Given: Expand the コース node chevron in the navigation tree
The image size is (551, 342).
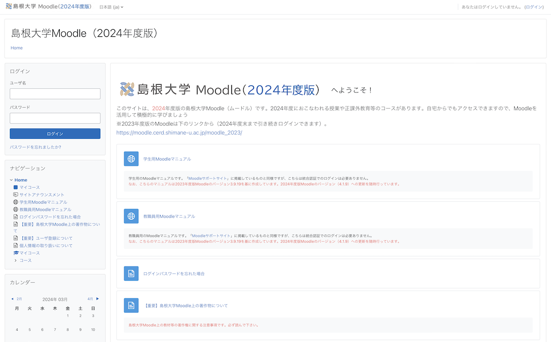Looking at the screenshot, I should coord(16,260).
